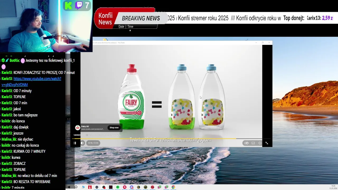Screen dimensions: 338x190
Task: Close the YouTube browser window
Action: (x=269, y=42)
